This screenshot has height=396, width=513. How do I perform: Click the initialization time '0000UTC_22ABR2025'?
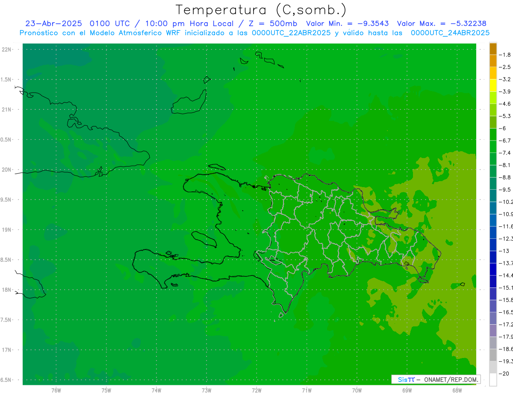click(291, 33)
